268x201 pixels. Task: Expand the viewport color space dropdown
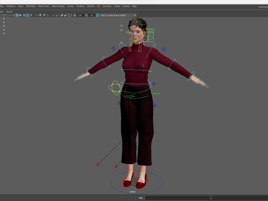click(118, 15)
